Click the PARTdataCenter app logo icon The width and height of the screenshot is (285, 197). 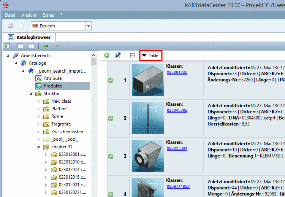(5, 5)
